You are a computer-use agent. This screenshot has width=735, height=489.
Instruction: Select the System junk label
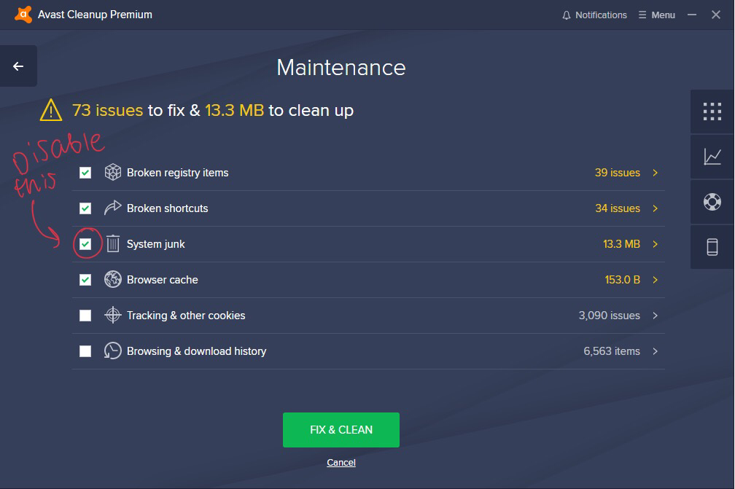point(155,244)
